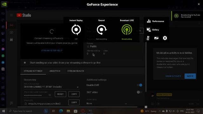Switch to the Analytics tab
Screen dimensions: 203x114
point(55,71)
